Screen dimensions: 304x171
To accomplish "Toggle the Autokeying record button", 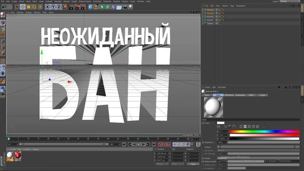I will click(164, 144).
